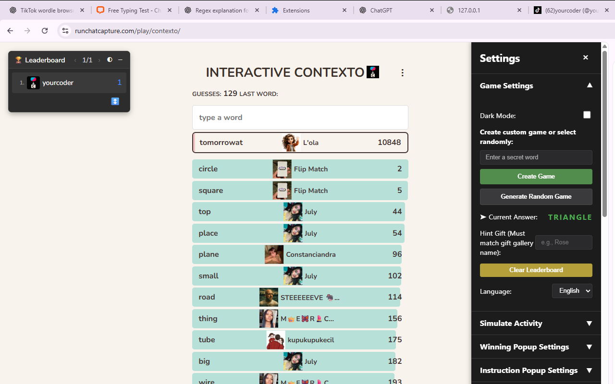Click the blue resize arrows icon in leaderboard
Image resolution: width=615 pixels, height=384 pixels.
pyautogui.click(x=115, y=101)
